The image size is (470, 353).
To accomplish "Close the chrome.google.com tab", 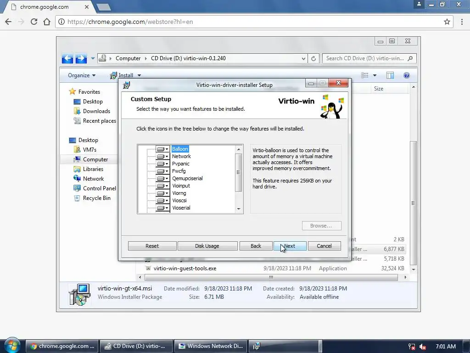I will pos(86,6).
